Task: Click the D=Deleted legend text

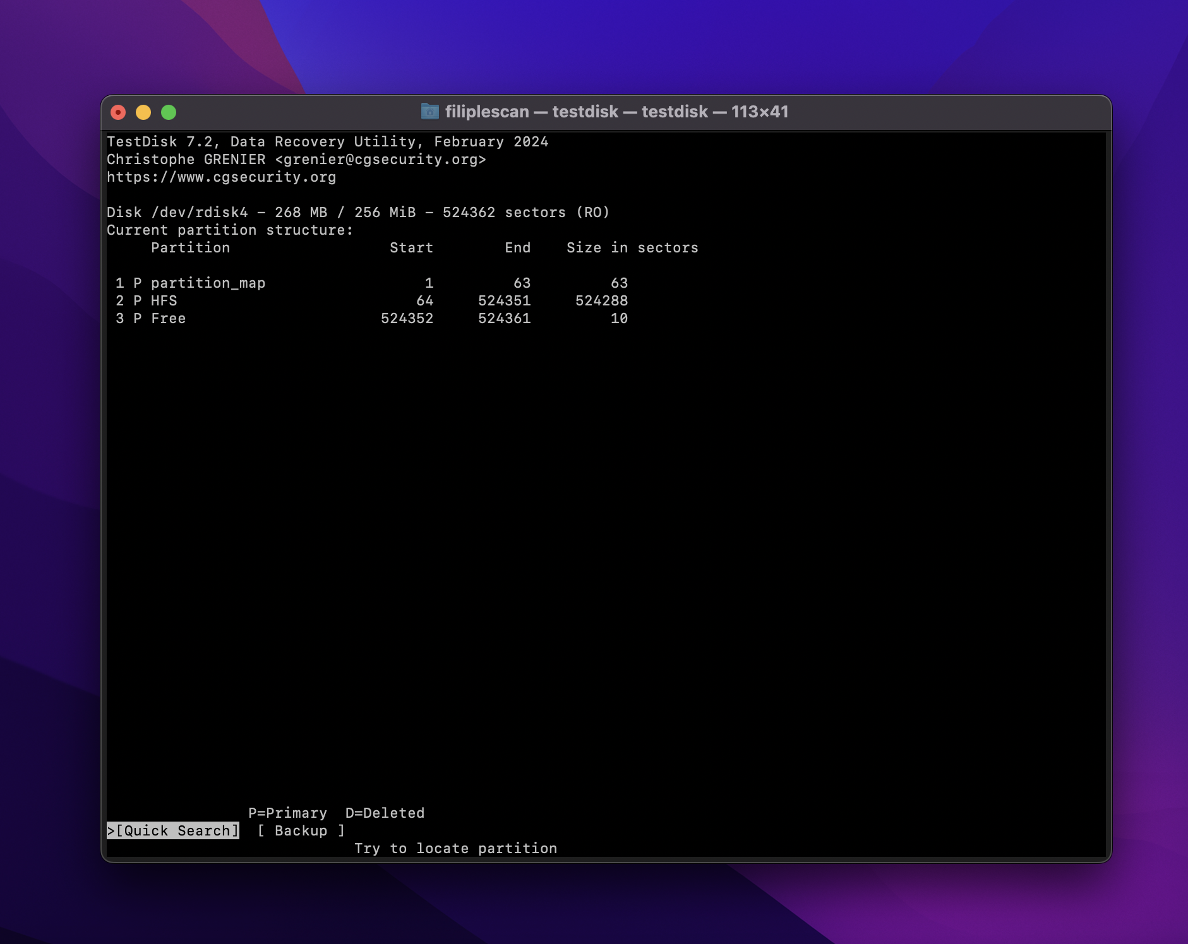Action: coord(385,813)
